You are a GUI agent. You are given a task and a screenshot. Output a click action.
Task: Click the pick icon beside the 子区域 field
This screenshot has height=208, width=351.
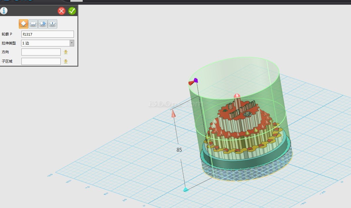(x=66, y=61)
